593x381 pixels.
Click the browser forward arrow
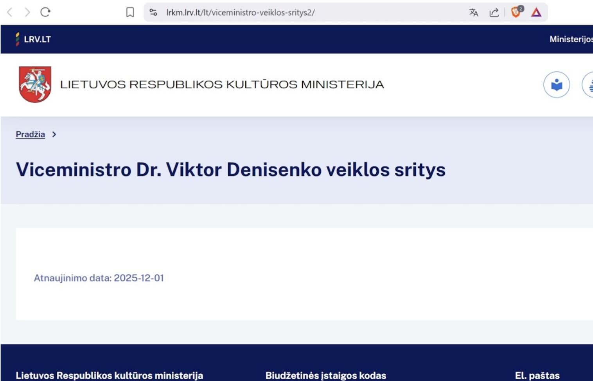27,12
